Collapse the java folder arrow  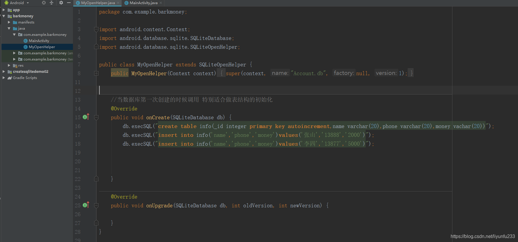tap(9, 28)
